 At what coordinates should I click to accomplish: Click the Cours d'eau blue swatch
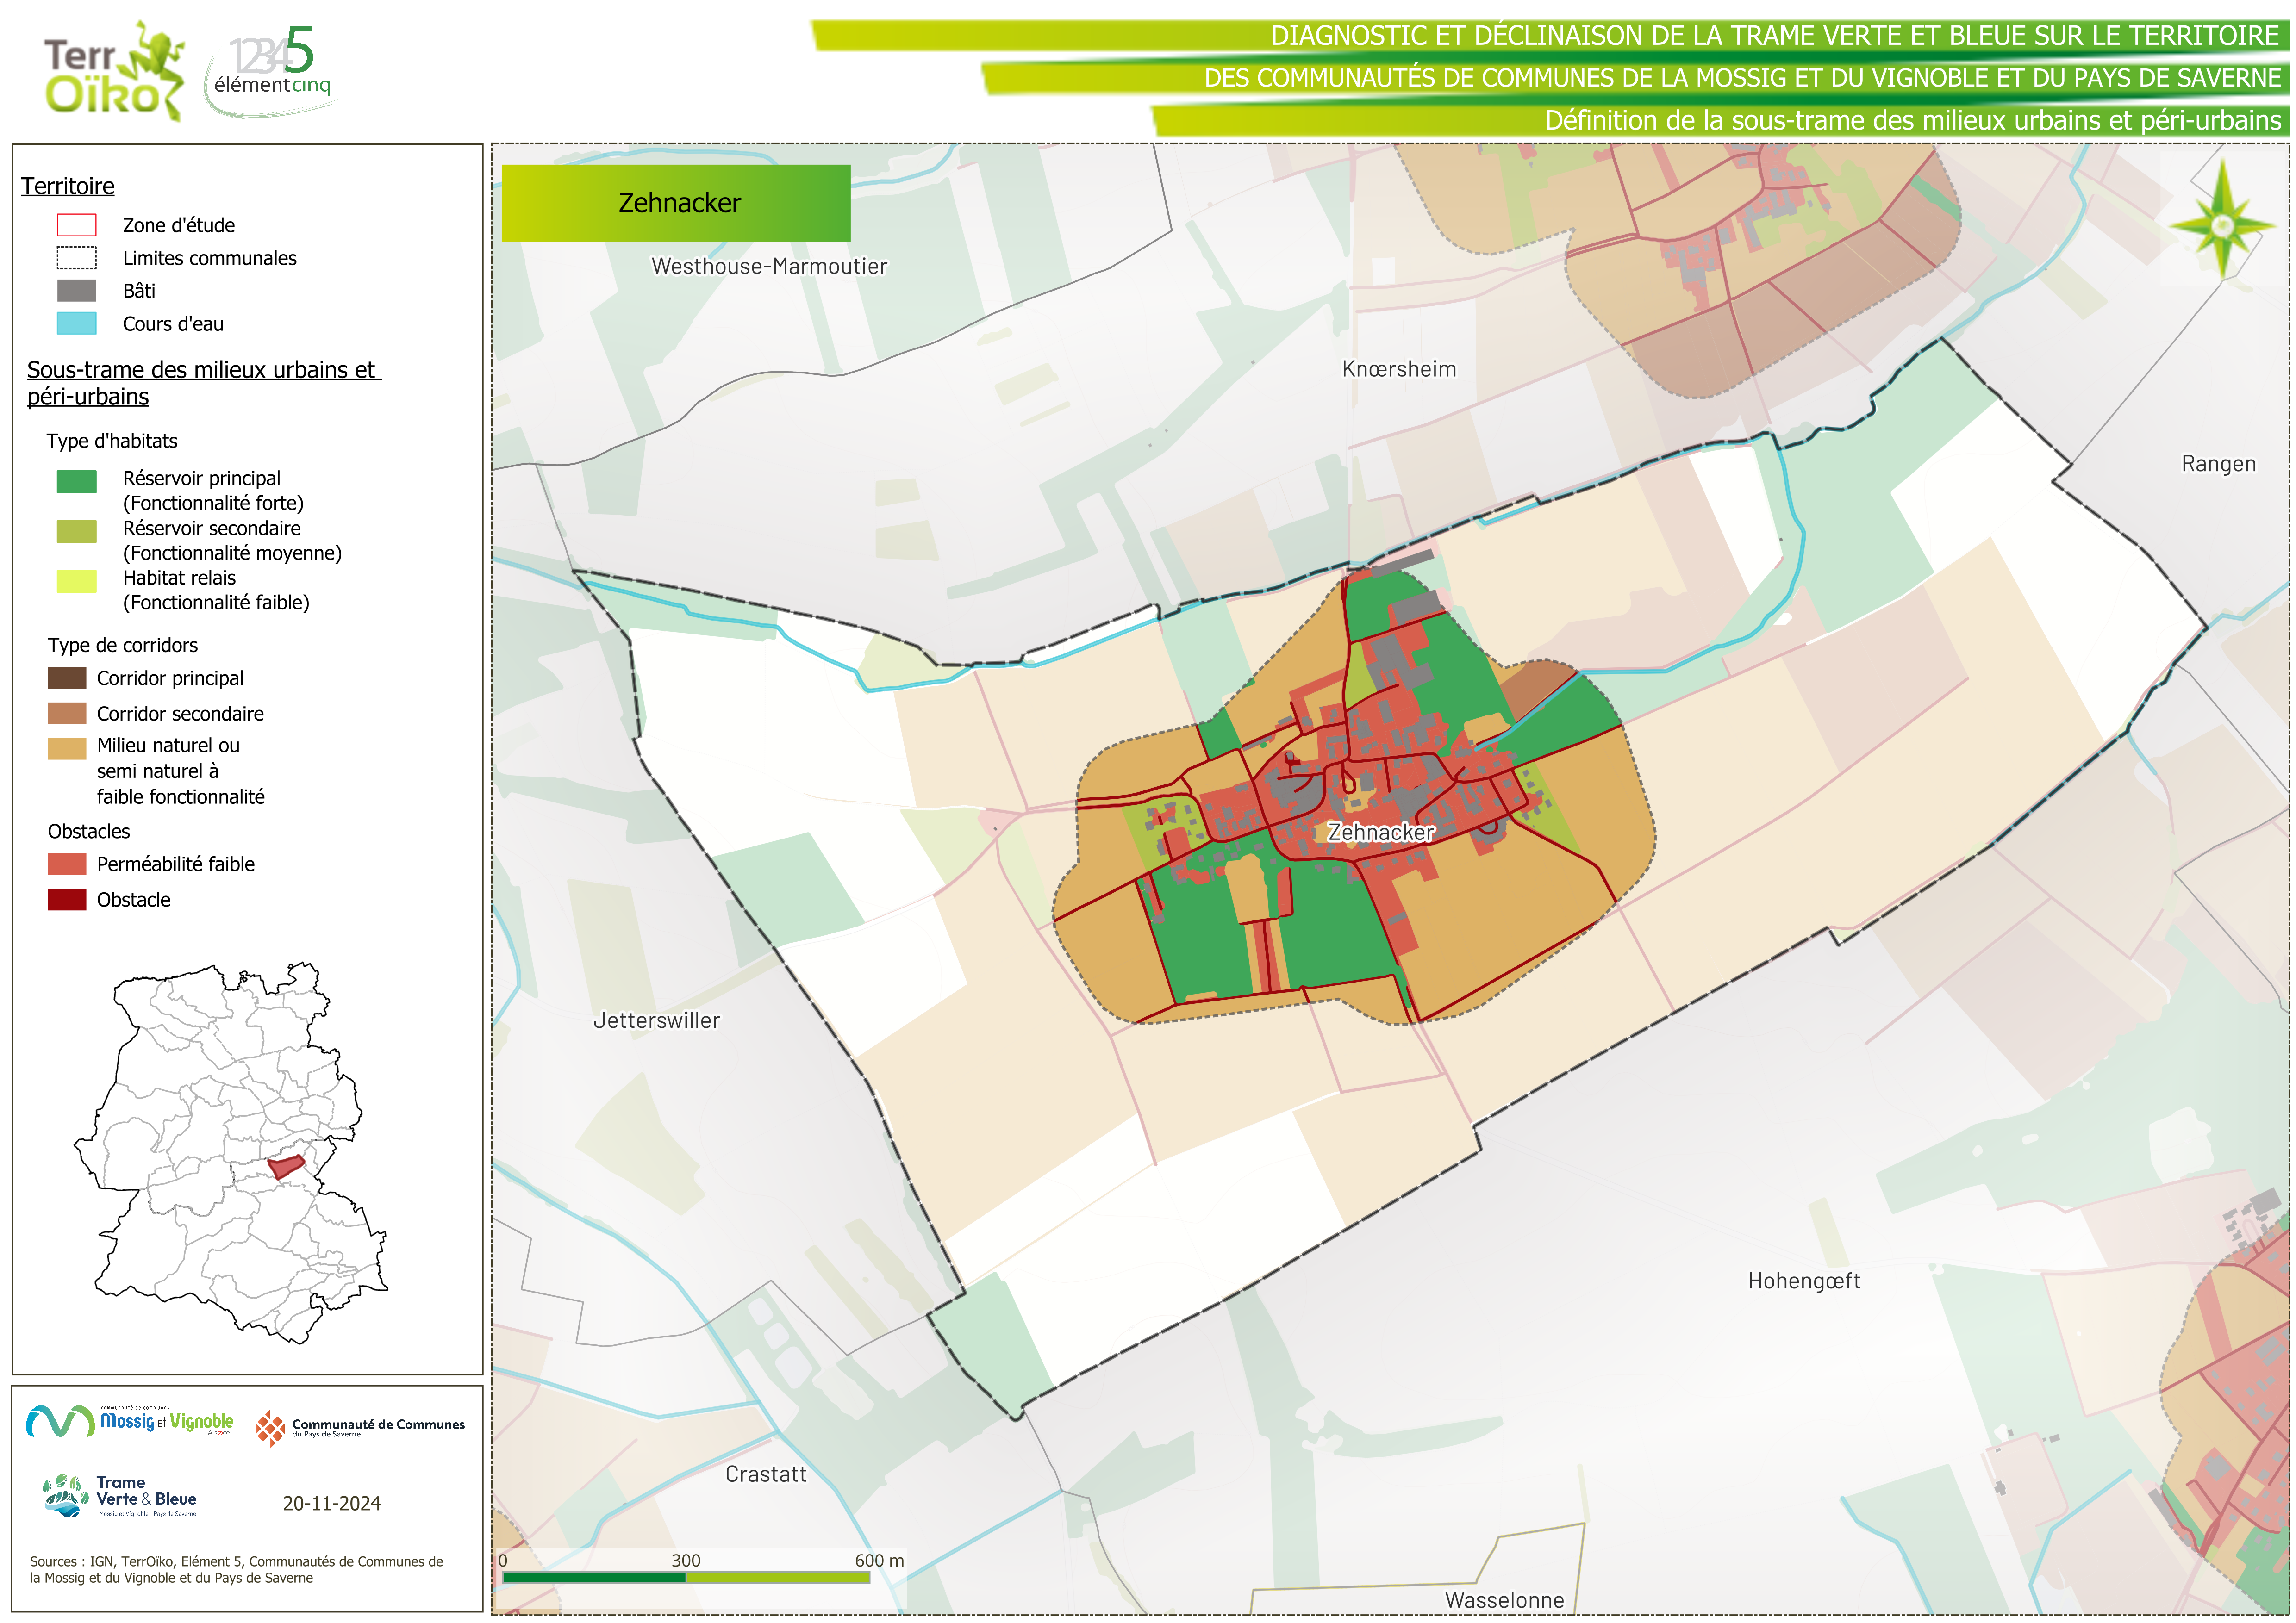pyautogui.click(x=77, y=323)
